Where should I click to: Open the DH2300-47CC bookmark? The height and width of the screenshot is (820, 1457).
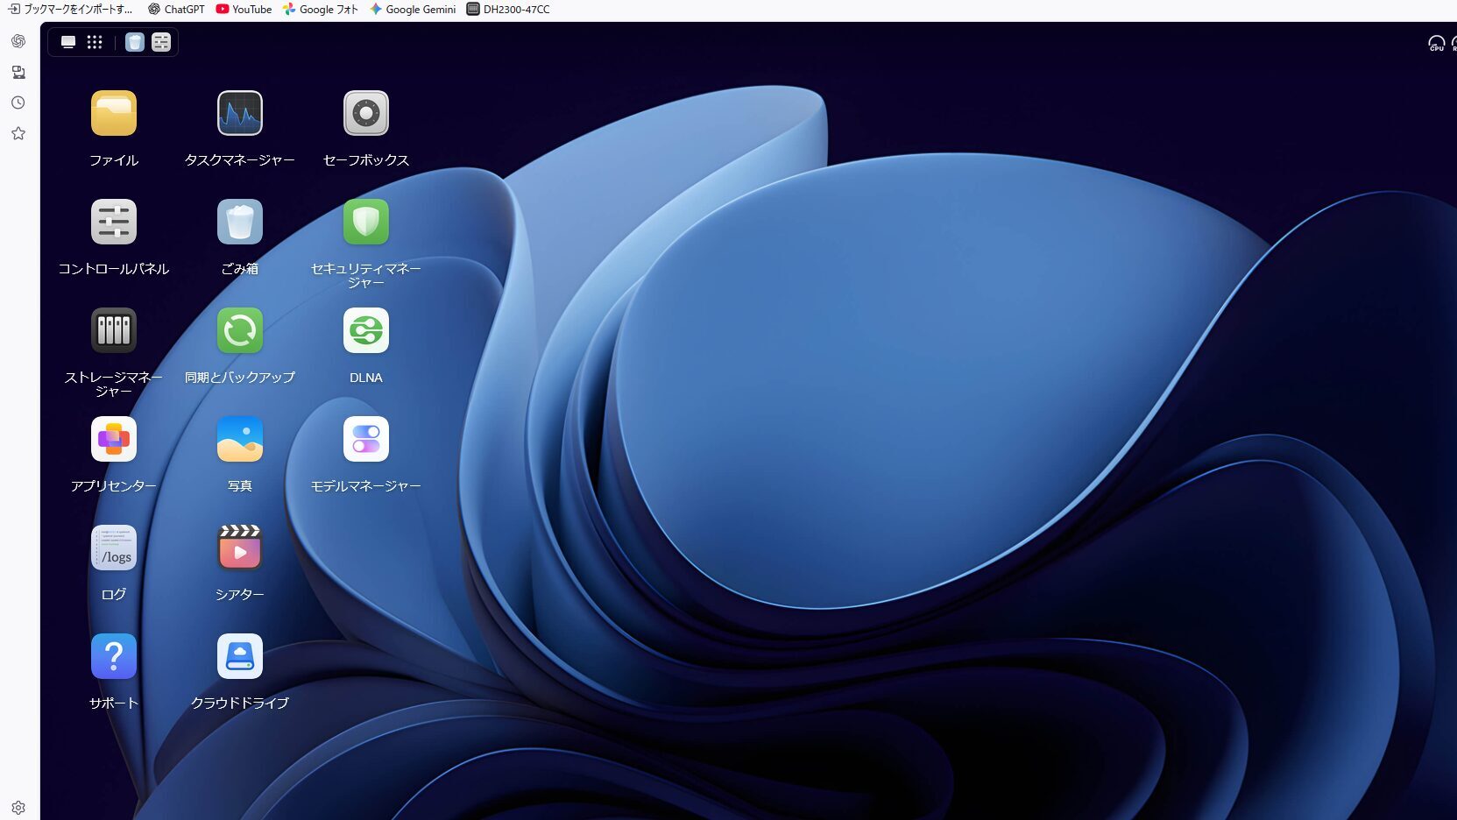(x=508, y=10)
